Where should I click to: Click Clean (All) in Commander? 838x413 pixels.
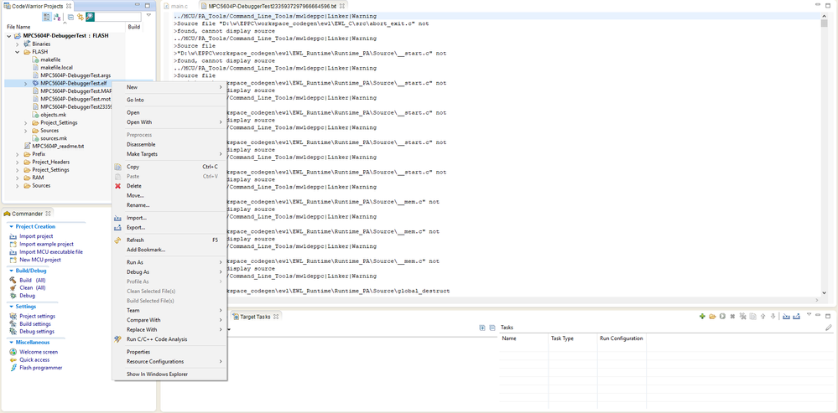[33, 287]
